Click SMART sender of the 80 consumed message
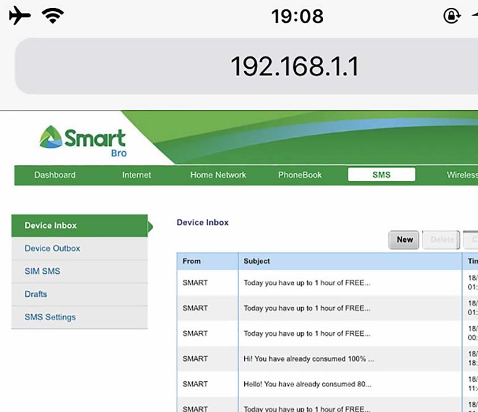 [195, 384]
